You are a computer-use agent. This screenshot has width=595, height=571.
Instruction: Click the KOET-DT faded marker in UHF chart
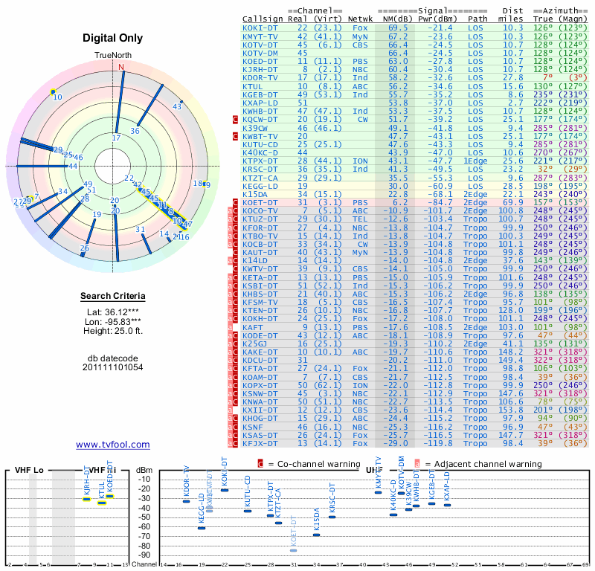click(293, 550)
